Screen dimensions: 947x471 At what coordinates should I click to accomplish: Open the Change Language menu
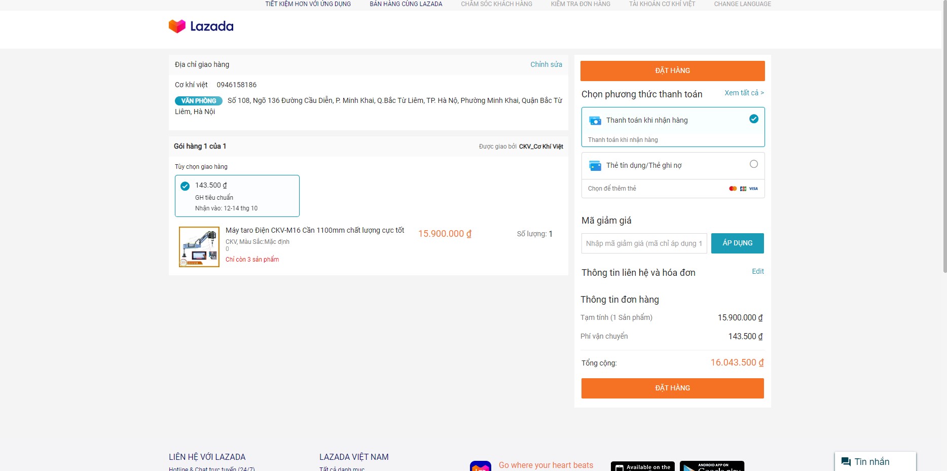(742, 4)
